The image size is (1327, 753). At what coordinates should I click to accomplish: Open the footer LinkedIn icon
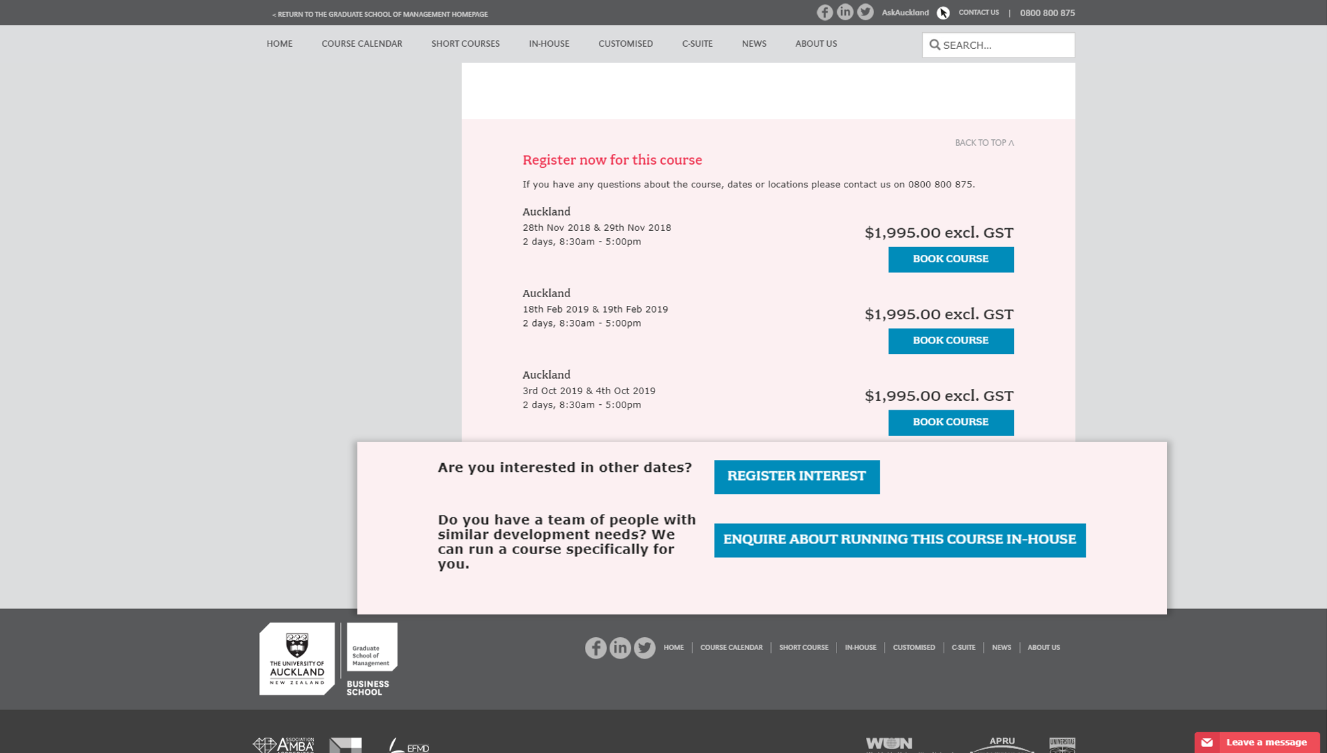pos(620,647)
